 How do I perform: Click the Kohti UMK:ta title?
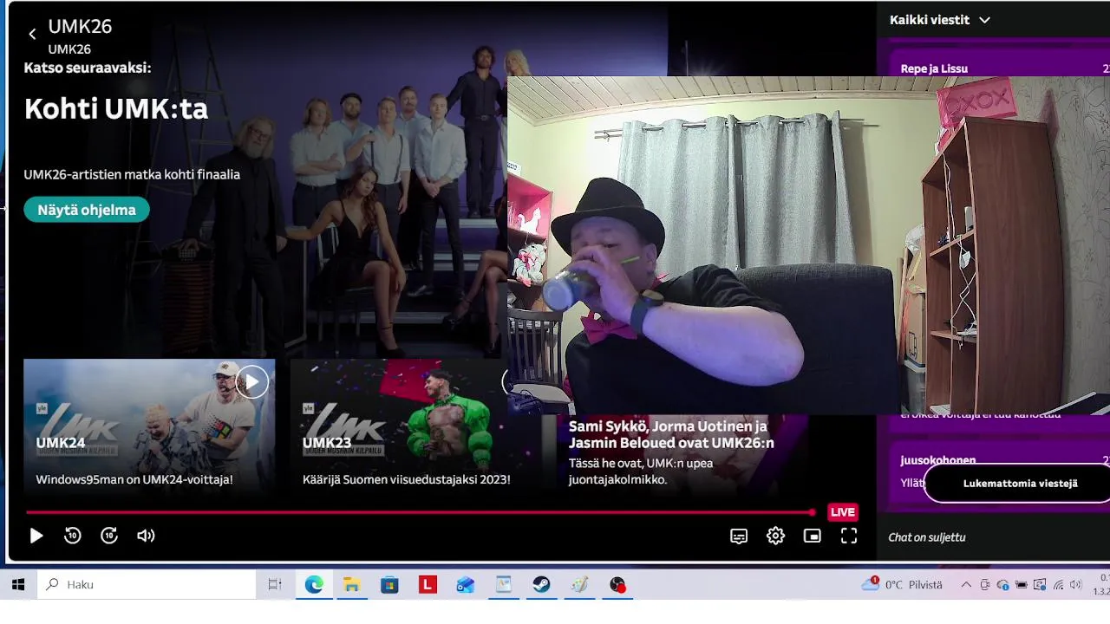[x=116, y=109]
